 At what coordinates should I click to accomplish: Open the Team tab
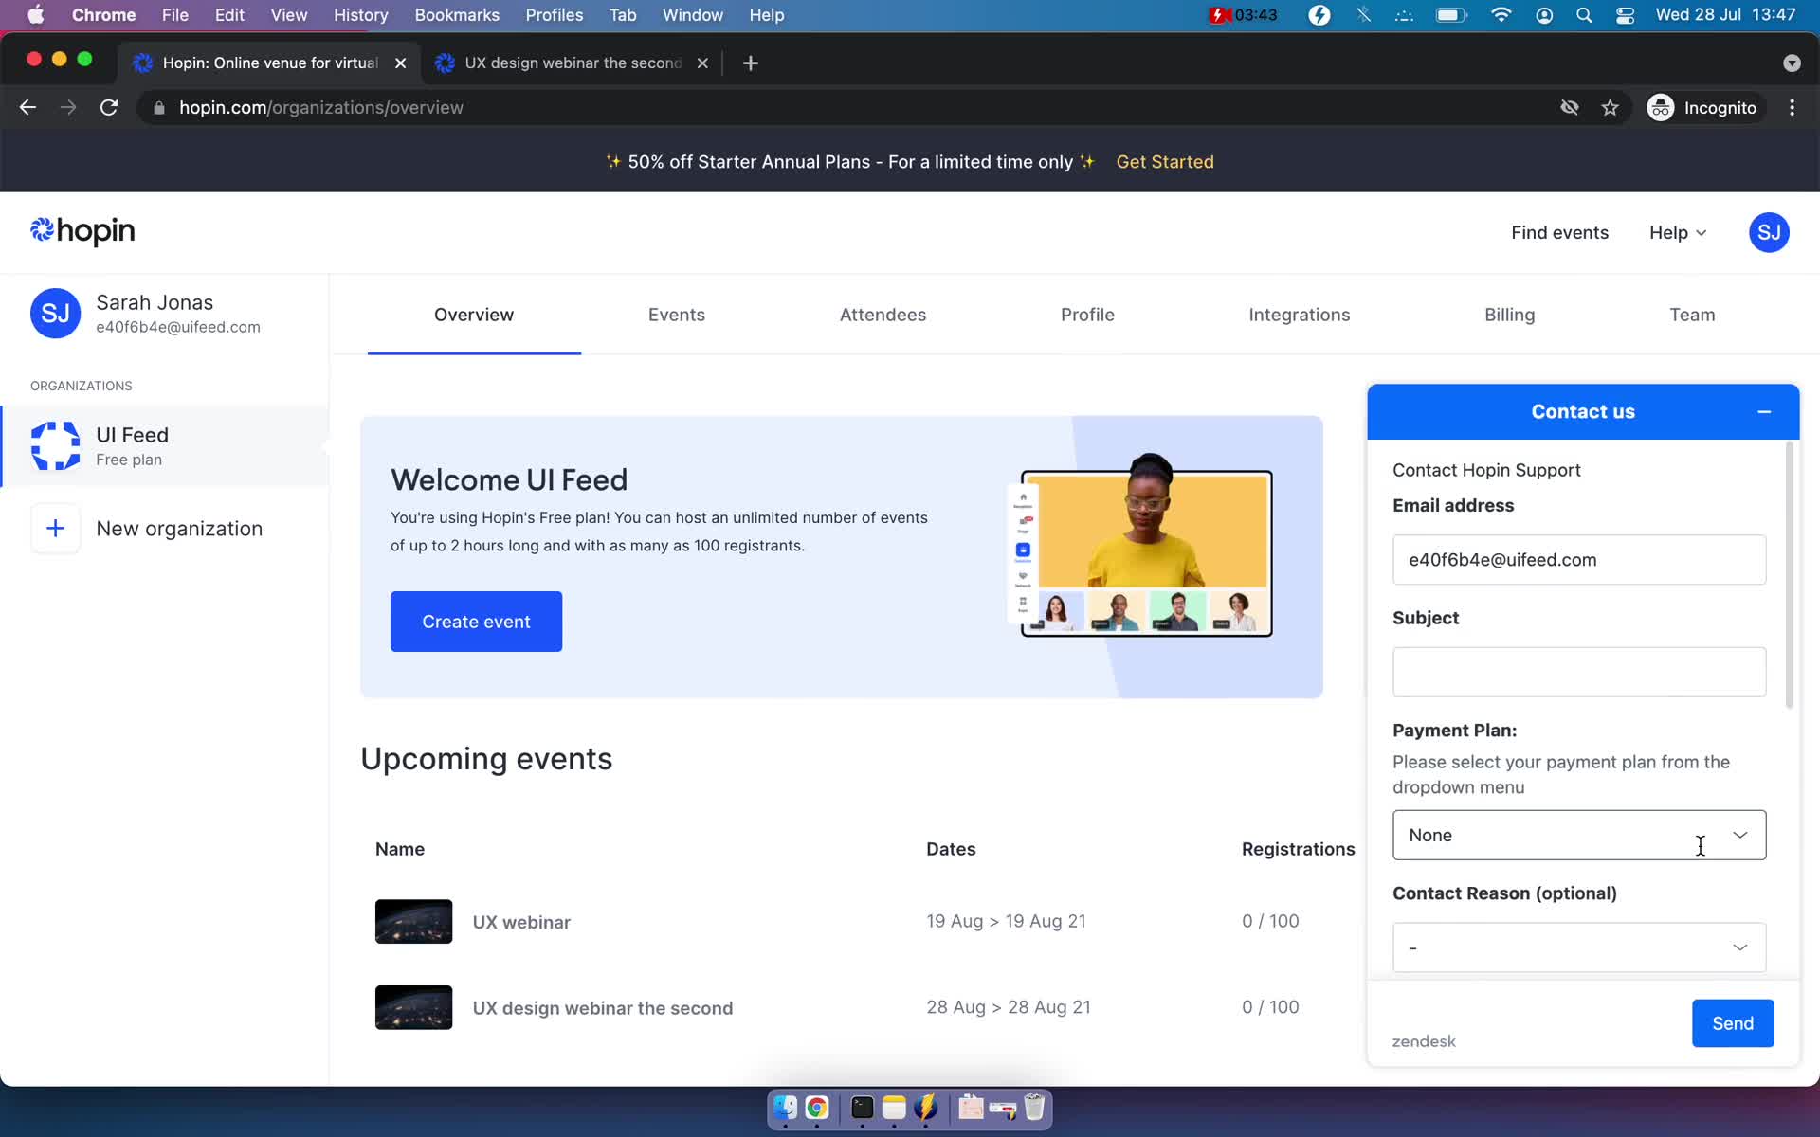1691,315
